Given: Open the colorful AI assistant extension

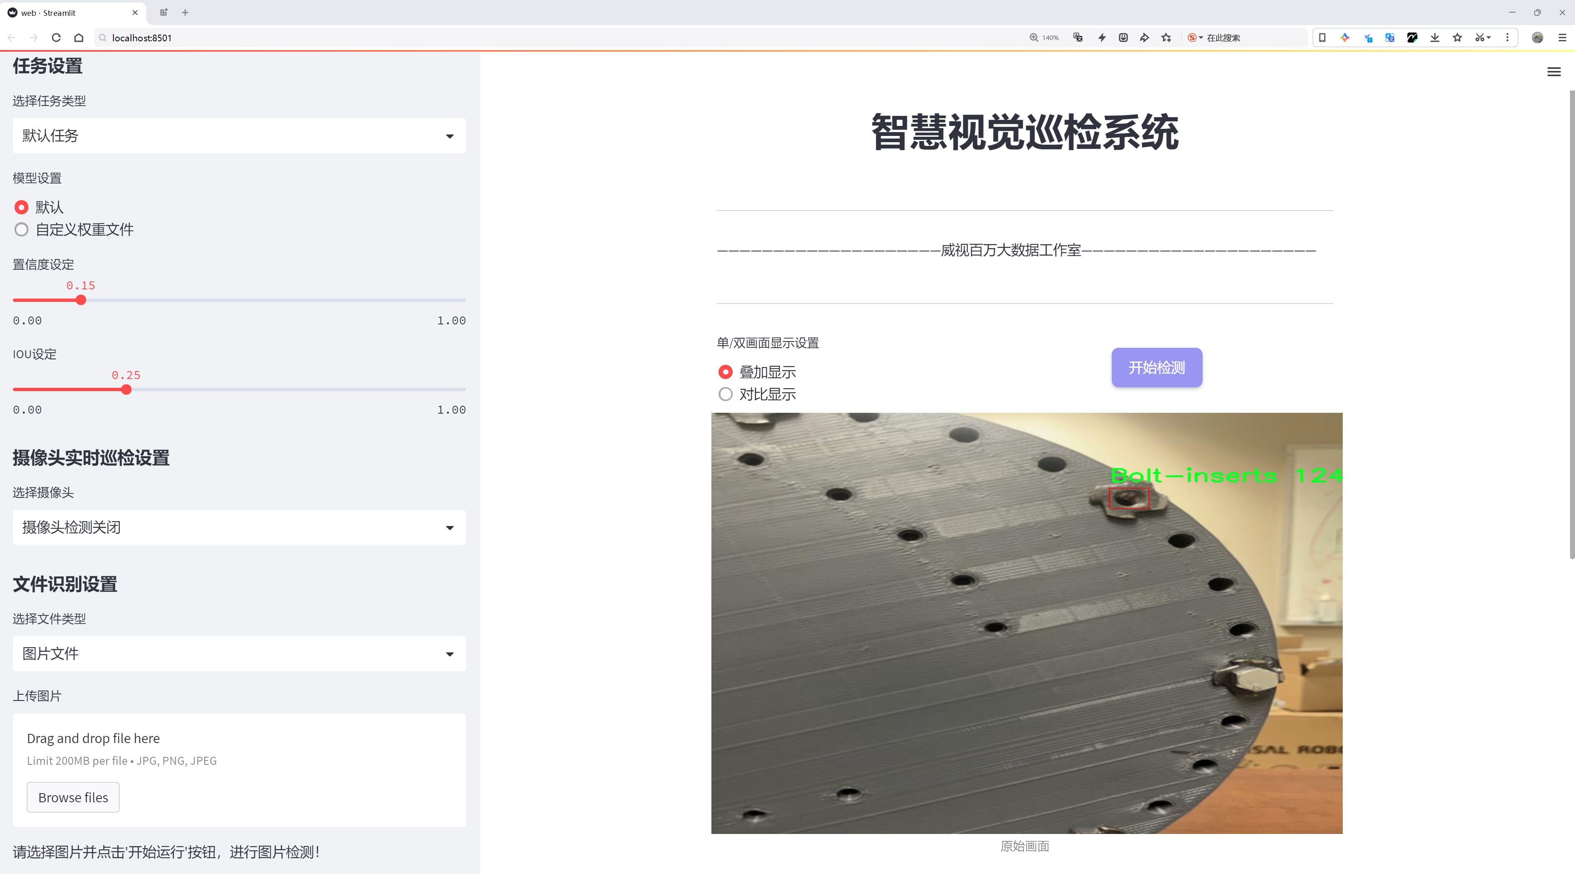Looking at the screenshot, I should [x=1344, y=37].
